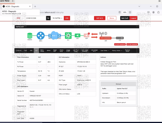This screenshot has width=162, height=123.
Task: Expand the list-all-tabs chevron
Action: click(139, 6)
